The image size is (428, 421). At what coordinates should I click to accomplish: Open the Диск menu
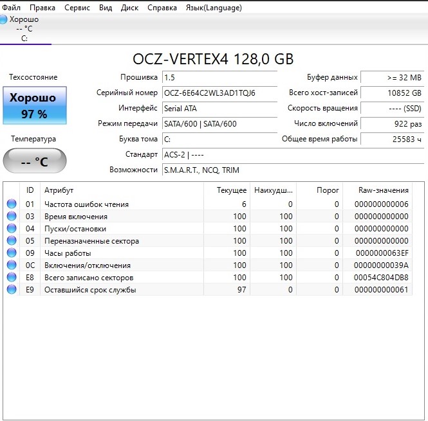pyautogui.click(x=129, y=8)
